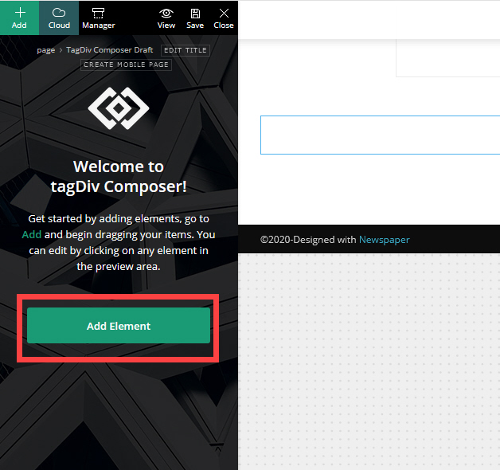Open the Manager panel
The width and height of the screenshot is (500, 470).
click(98, 18)
